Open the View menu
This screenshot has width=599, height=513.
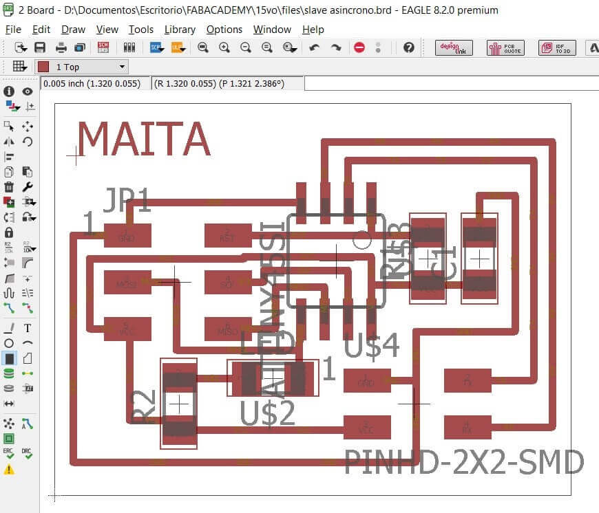(x=107, y=30)
